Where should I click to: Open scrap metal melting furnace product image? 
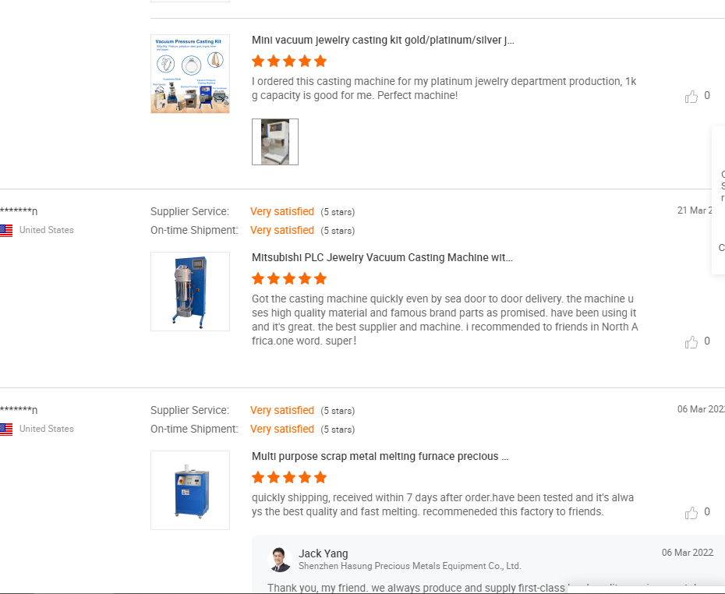(x=190, y=490)
